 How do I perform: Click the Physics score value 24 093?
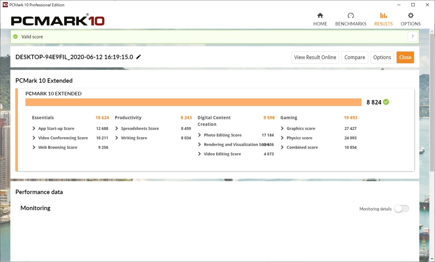click(x=350, y=138)
